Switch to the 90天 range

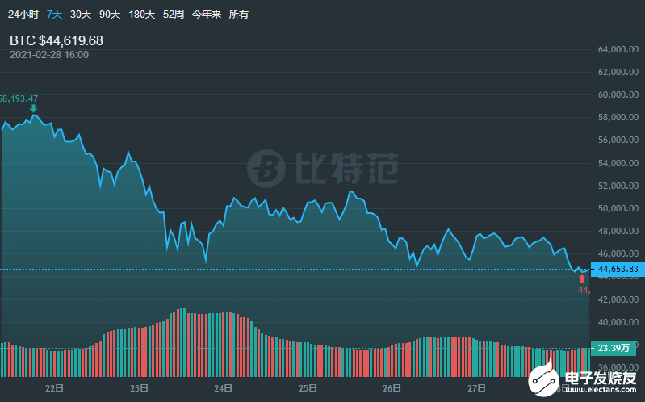click(x=110, y=15)
